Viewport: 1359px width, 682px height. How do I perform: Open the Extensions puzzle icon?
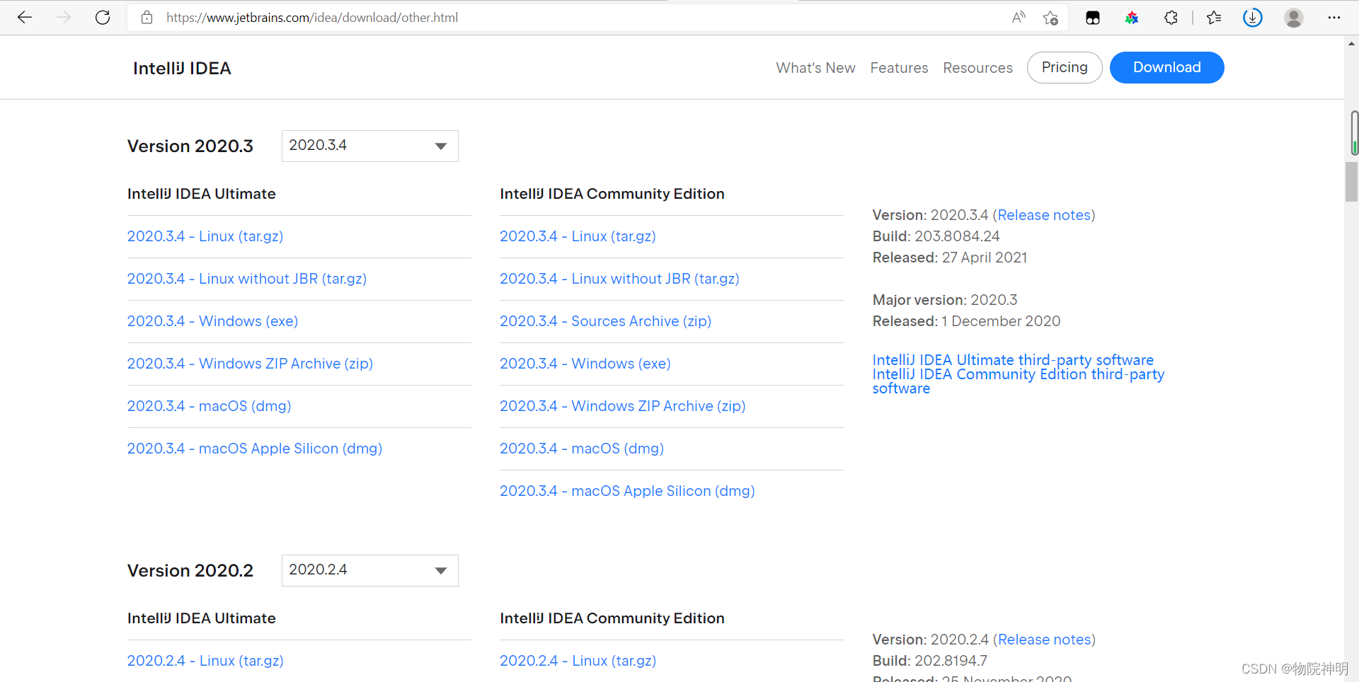pos(1171,18)
